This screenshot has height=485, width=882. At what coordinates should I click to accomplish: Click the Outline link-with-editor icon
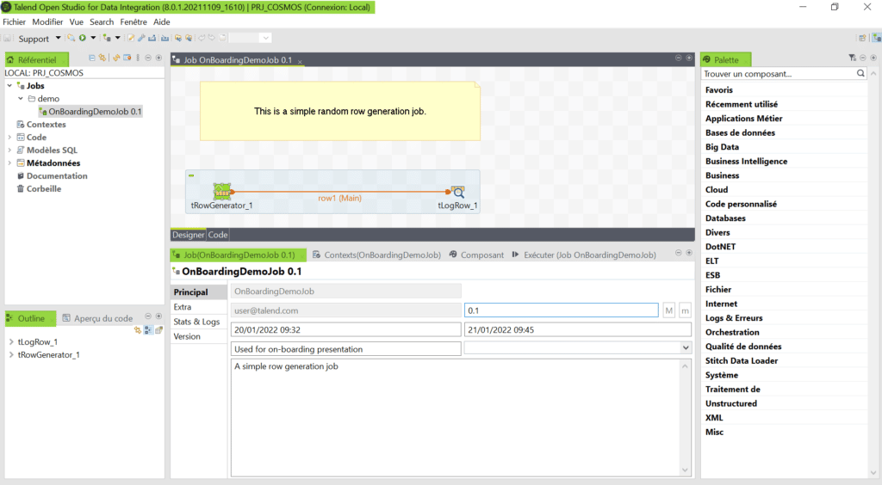click(x=137, y=330)
